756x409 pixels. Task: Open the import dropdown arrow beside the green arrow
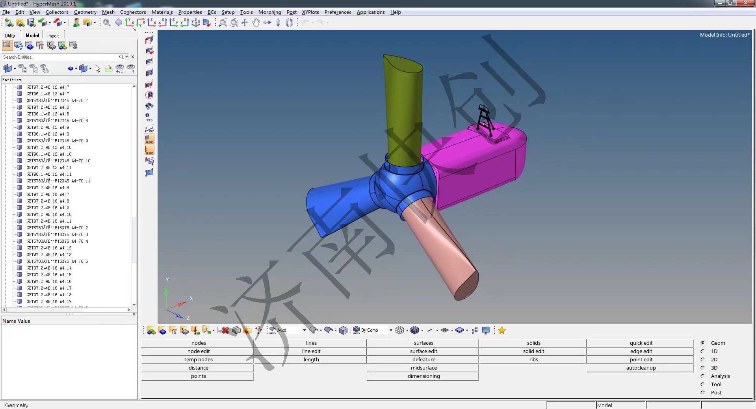(50, 23)
